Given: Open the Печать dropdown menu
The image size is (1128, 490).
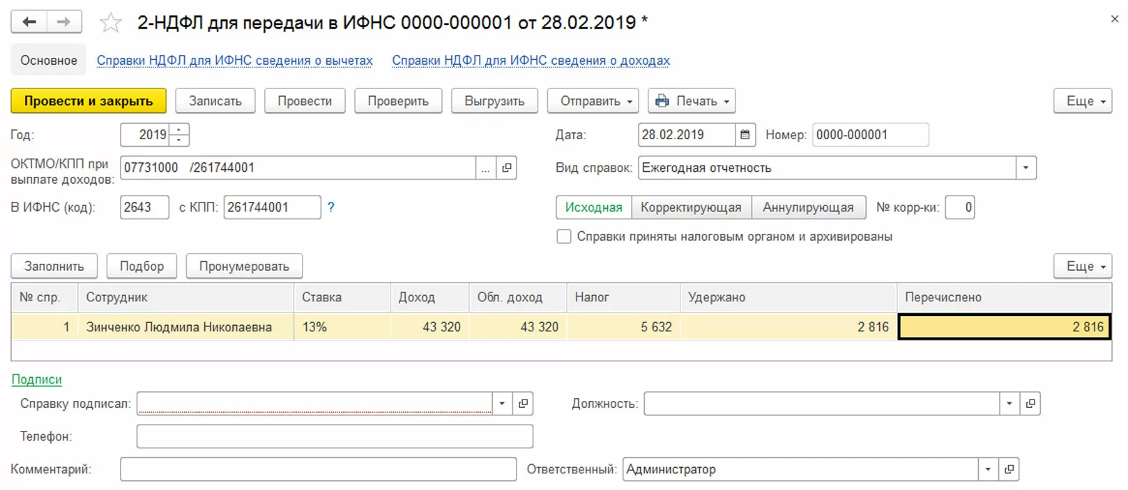Looking at the screenshot, I should point(692,101).
